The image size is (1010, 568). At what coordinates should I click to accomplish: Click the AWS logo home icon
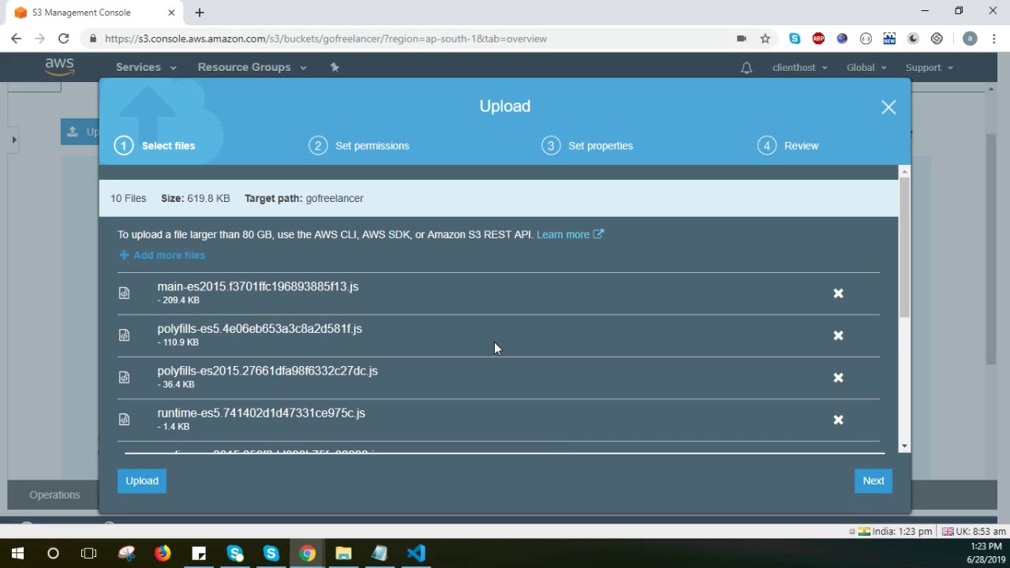(x=59, y=67)
